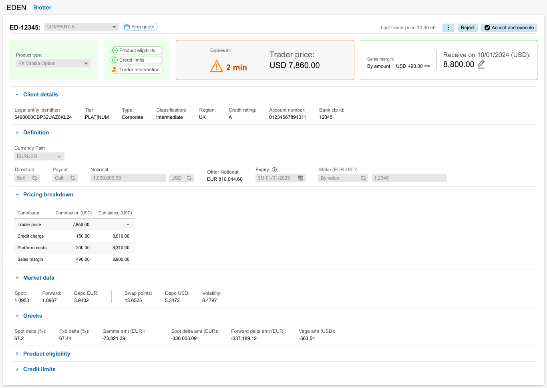Image resolution: width=547 pixels, height=388 pixels.
Task: Open the three-dot more options menu
Action: tap(448, 28)
